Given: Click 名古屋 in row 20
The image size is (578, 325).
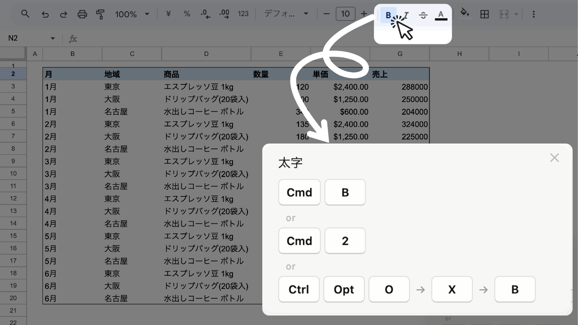Looking at the screenshot, I should (132, 298).
